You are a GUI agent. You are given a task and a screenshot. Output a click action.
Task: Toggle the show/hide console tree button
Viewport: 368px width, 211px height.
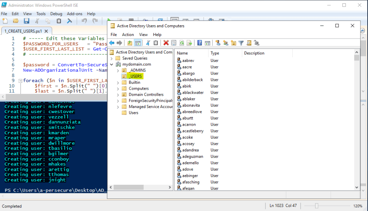pyautogui.click(x=138, y=43)
